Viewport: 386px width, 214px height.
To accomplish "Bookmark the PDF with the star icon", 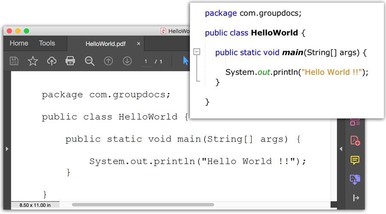I will pyautogui.click(x=33, y=61).
